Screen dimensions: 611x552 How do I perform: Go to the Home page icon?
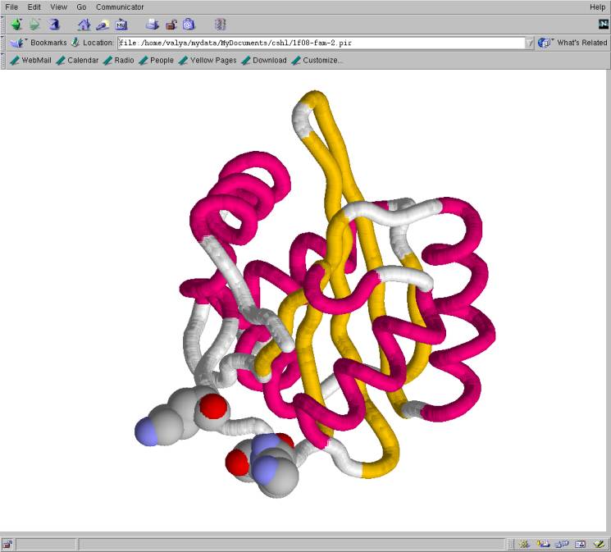[x=84, y=25]
